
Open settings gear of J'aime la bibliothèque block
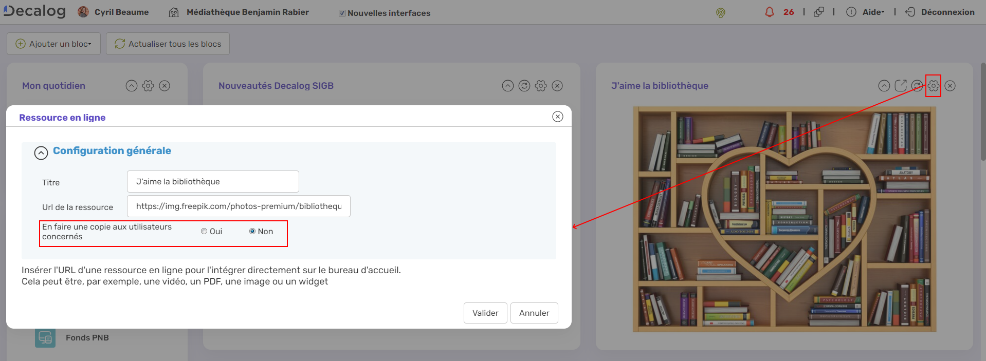coord(933,86)
